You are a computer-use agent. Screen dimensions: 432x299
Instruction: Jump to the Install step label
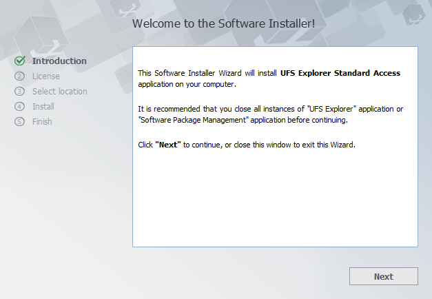43,106
